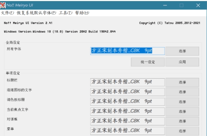Open the 帮助(H) menu
207x136 pixels.
[x=82, y=13]
